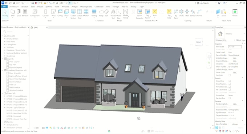The image size is (247, 134).
Task: Expand the 3D Views node
Action: click(x=5, y=47)
